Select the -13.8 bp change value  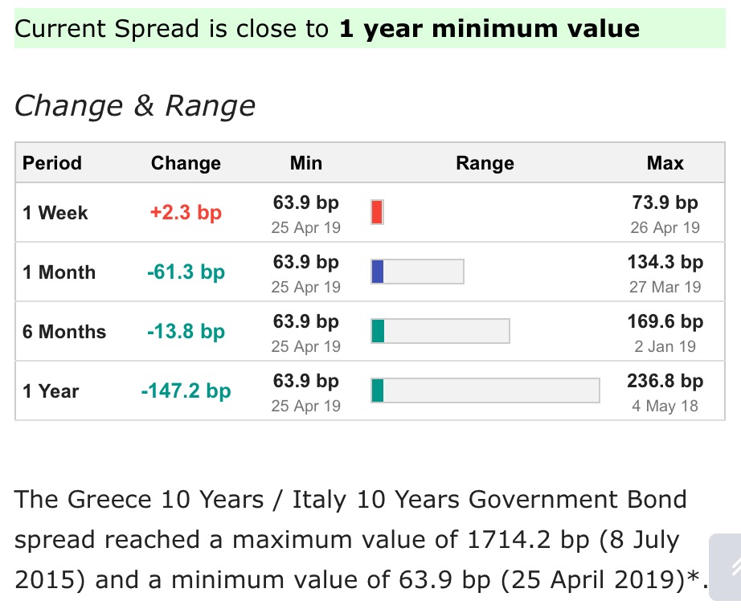tap(186, 332)
